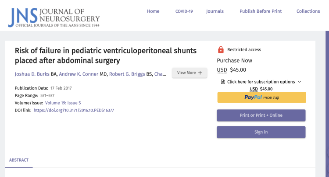Switch to the Abstract tab
This screenshot has width=329, height=177.
(x=19, y=160)
